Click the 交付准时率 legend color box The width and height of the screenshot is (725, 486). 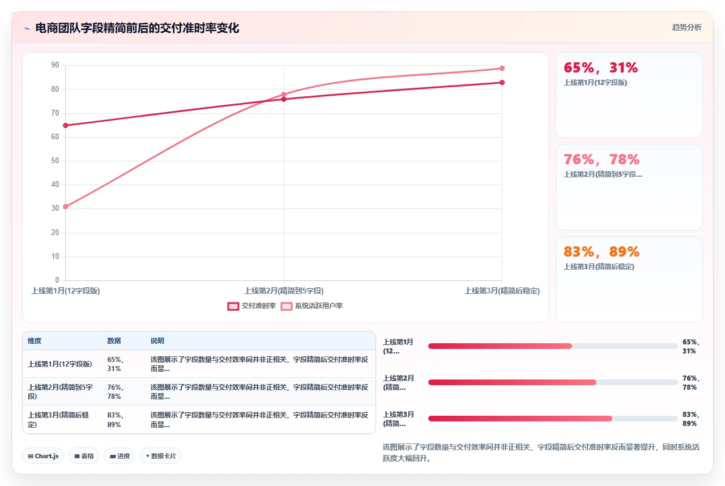pos(233,306)
